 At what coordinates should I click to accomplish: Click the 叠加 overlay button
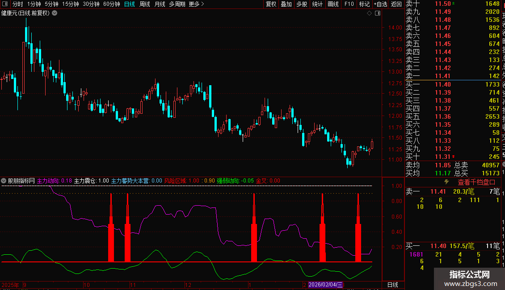point(286,4)
